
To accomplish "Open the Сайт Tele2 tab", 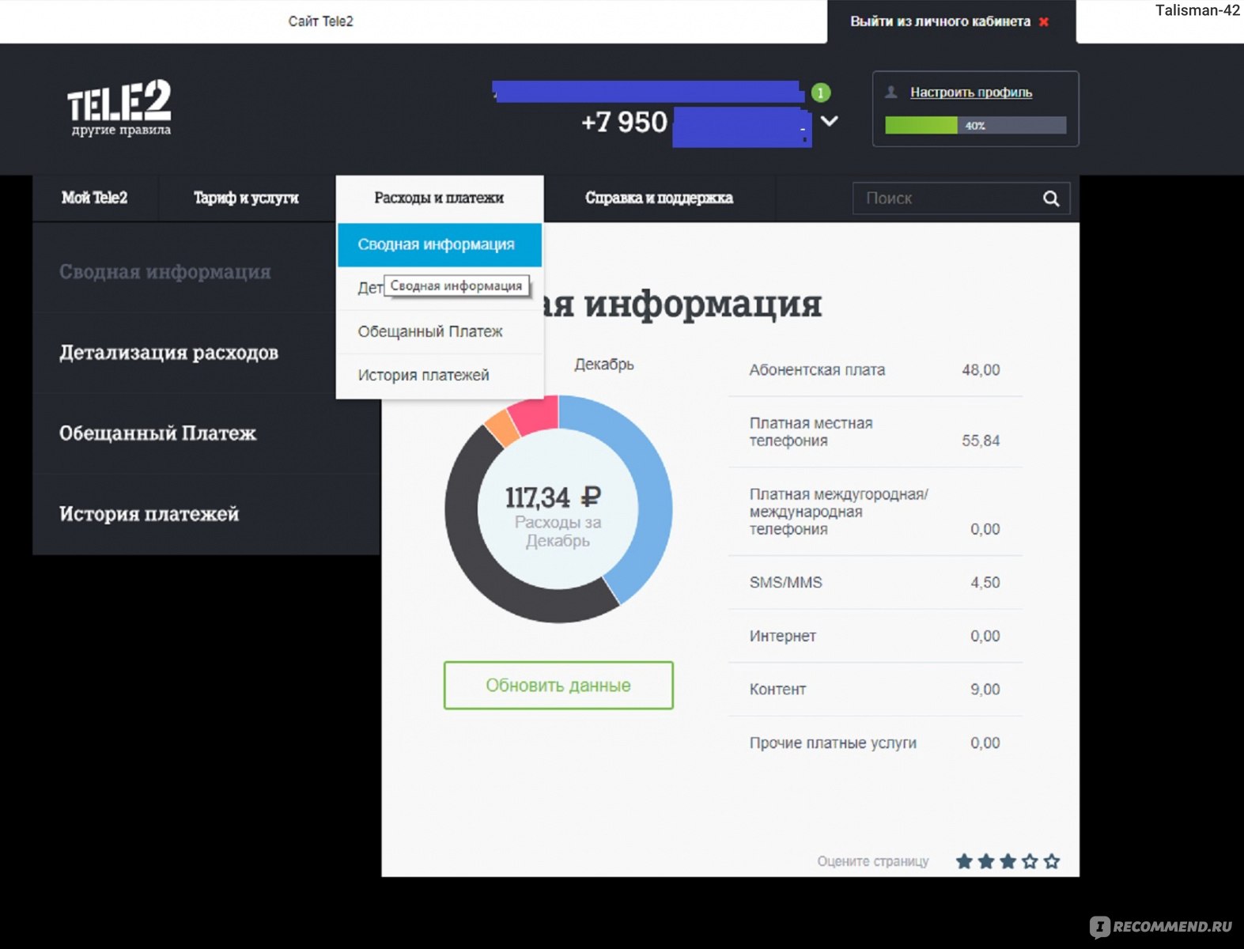I will pyautogui.click(x=320, y=21).
